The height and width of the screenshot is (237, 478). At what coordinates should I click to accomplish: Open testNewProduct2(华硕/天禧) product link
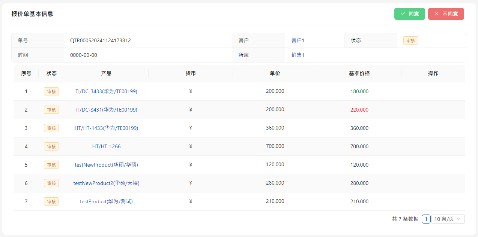(106, 183)
